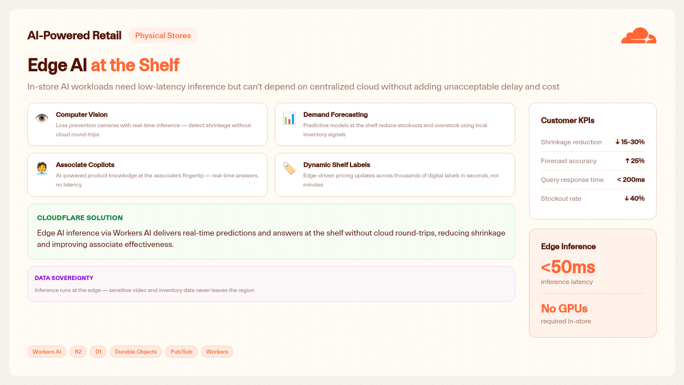684x385 pixels.
Task: Click the D1 product tag
Action: click(98, 352)
